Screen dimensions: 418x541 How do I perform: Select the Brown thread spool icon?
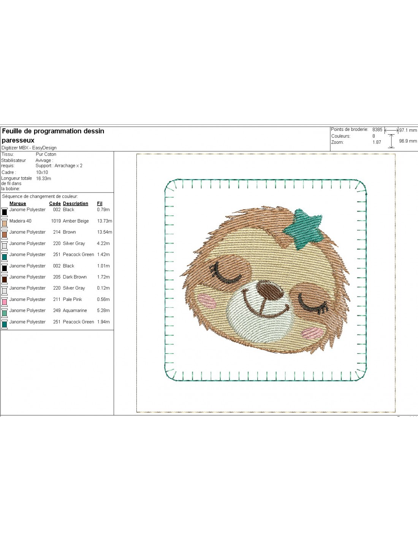click(5, 234)
